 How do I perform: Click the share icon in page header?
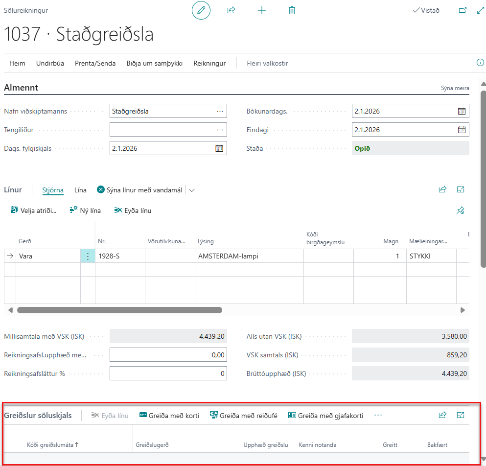point(231,10)
